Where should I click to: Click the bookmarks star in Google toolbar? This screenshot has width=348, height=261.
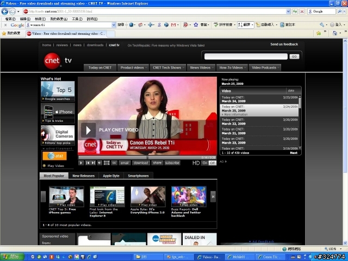click(196, 25)
